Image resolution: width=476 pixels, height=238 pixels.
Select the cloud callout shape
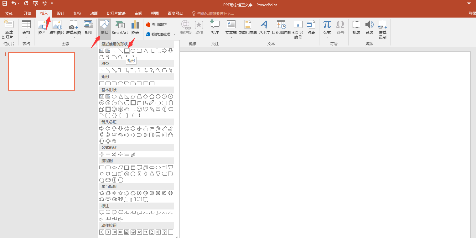[x=121, y=213]
